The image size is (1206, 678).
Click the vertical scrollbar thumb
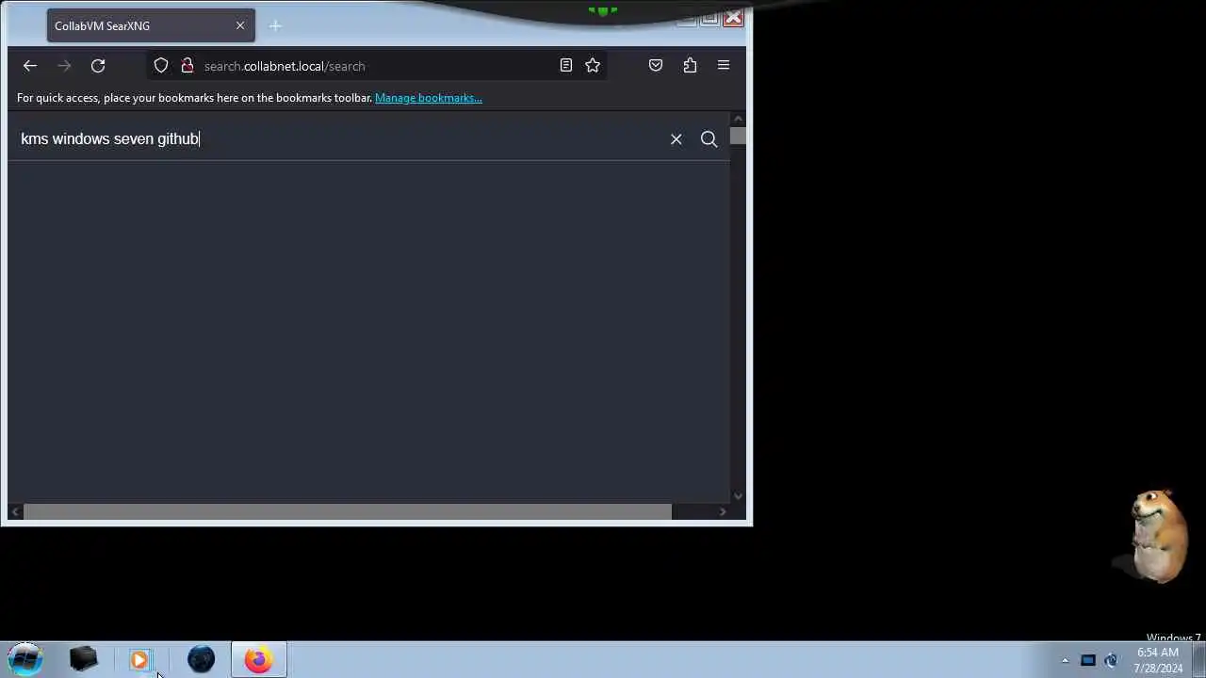coord(738,137)
